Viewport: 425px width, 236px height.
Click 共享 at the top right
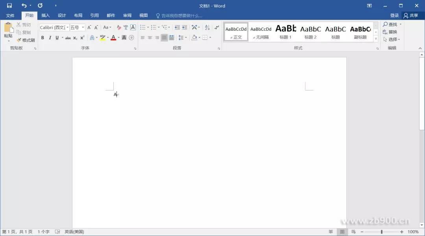[412, 15]
